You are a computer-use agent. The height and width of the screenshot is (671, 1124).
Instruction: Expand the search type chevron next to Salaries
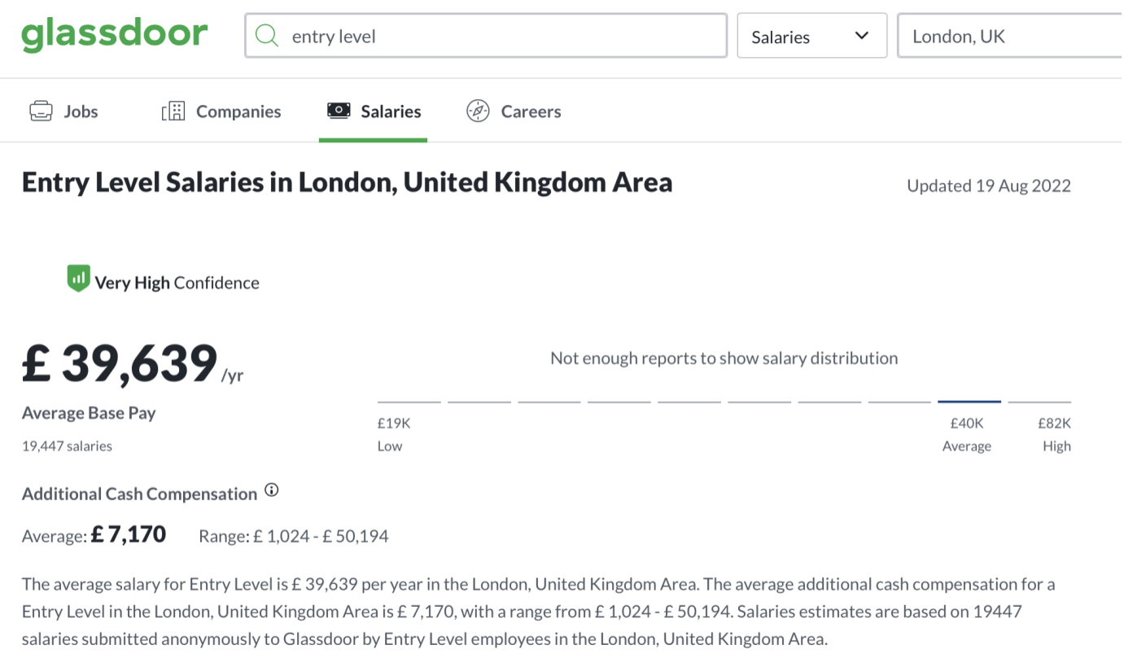coord(860,36)
